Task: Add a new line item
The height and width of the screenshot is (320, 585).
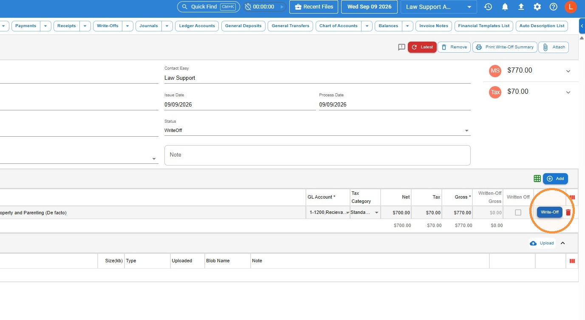Action: pos(555,179)
